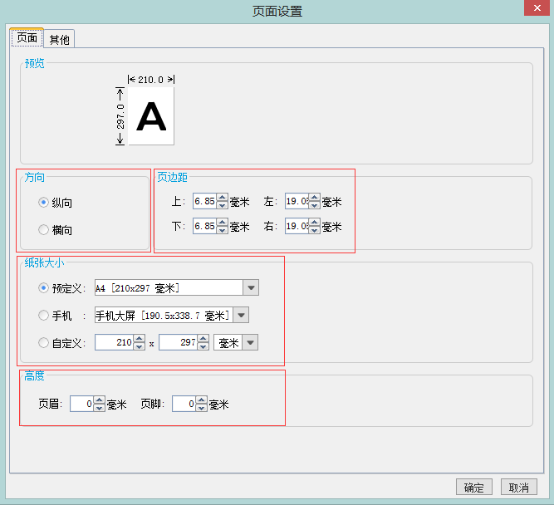Decrease the bottom margin 下 with down arrow
Screen dimensions: 554x505
pyautogui.click(x=223, y=230)
